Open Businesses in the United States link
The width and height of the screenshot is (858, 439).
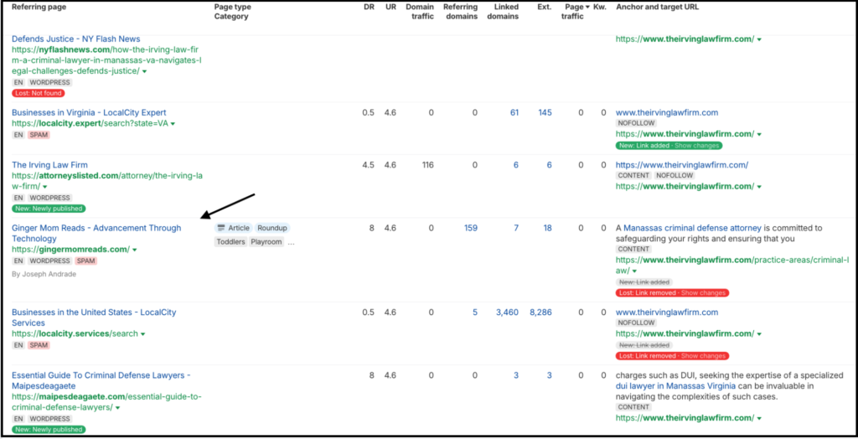(x=94, y=318)
